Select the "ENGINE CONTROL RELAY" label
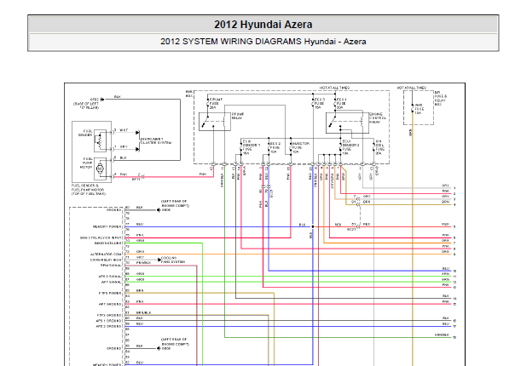515x366 pixels. pos(378,118)
